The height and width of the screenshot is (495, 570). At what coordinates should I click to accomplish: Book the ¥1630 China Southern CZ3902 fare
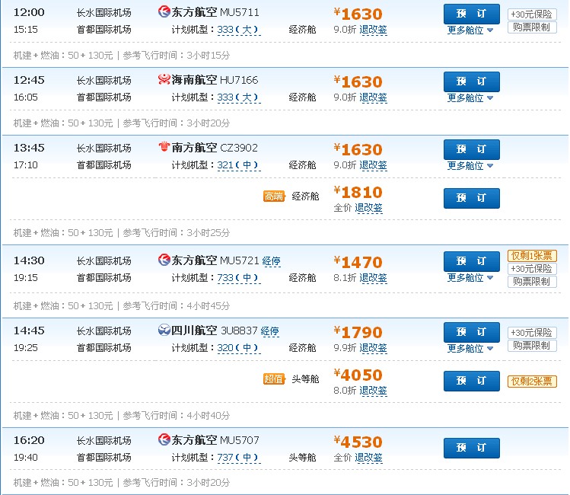[471, 149]
